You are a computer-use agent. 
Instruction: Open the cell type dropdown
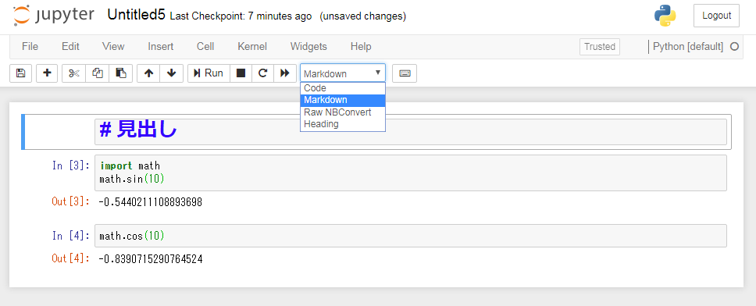(343, 73)
